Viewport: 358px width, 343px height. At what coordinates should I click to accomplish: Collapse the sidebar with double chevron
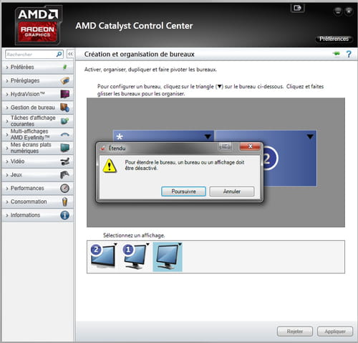click(70, 55)
